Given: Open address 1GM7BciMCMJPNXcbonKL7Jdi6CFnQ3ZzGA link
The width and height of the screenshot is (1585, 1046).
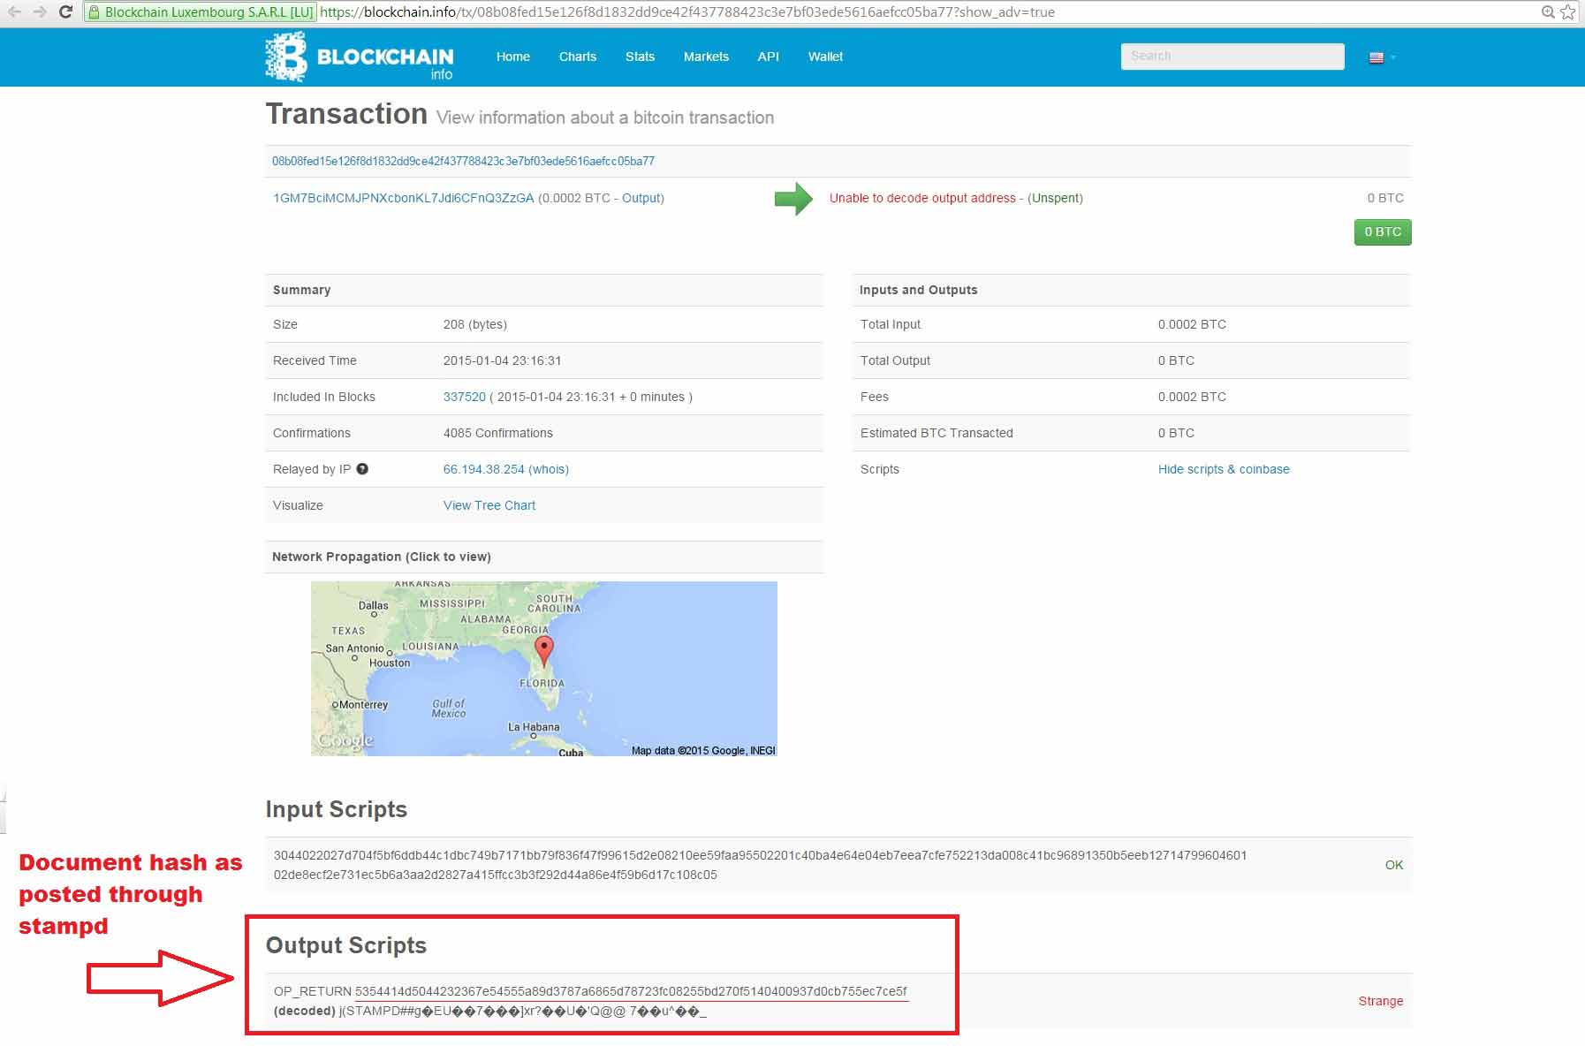Looking at the screenshot, I should tap(404, 198).
